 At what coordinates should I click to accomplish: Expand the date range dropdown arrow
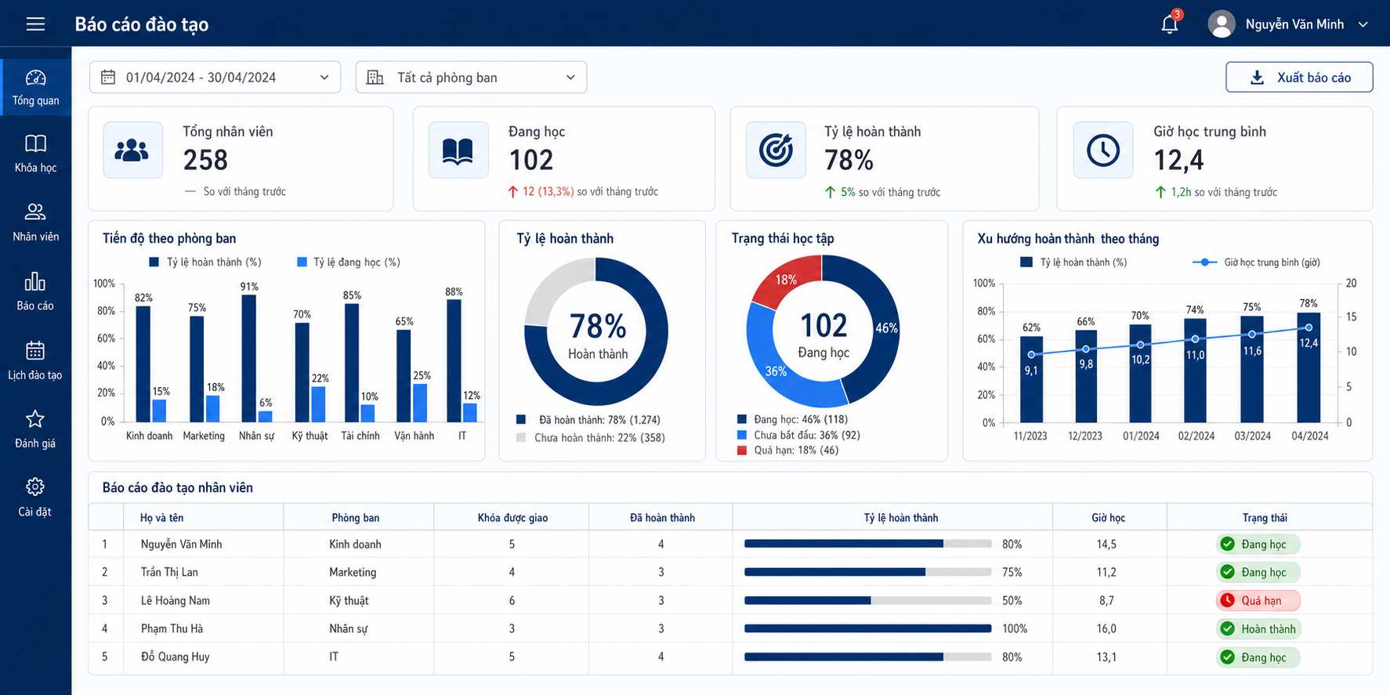click(324, 78)
